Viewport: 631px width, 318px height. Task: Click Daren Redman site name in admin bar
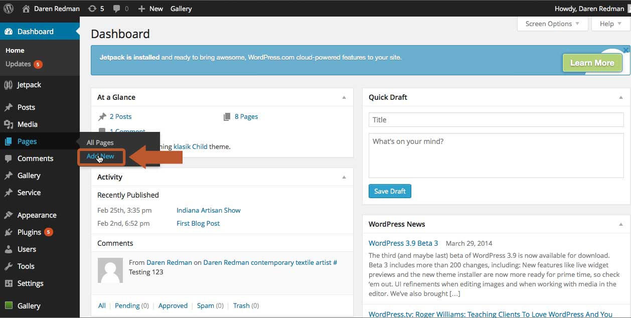(57, 9)
